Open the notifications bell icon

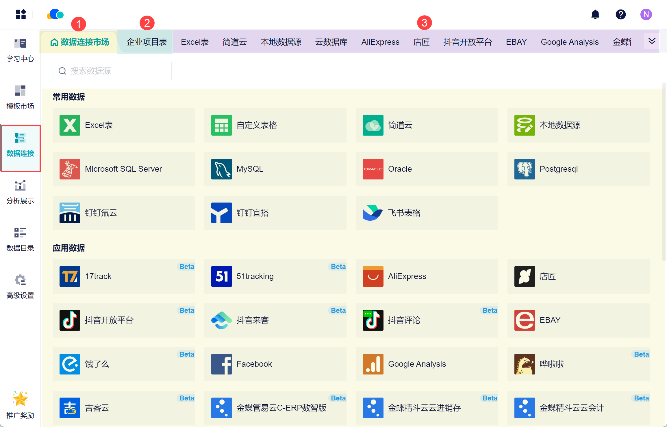click(x=595, y=14)
